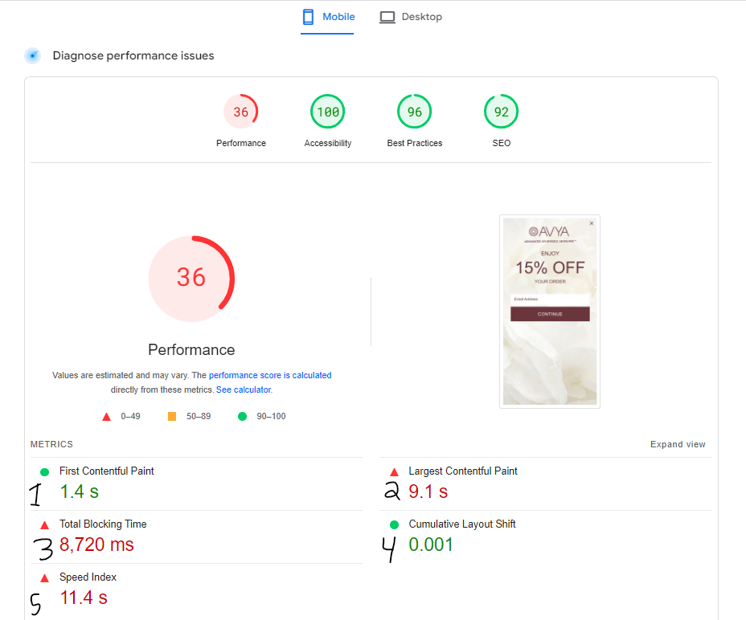Viewport: 746px width, 620px height.
Task: Click the Diagnose performance issues heading
Action: (x=133, y=55)
